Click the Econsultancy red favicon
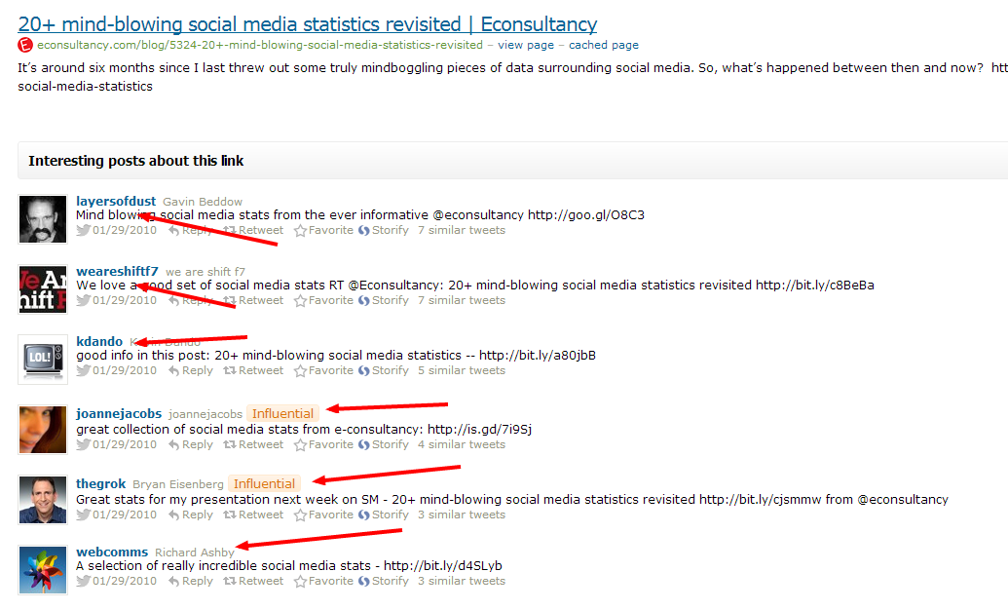 click(25, 45)
